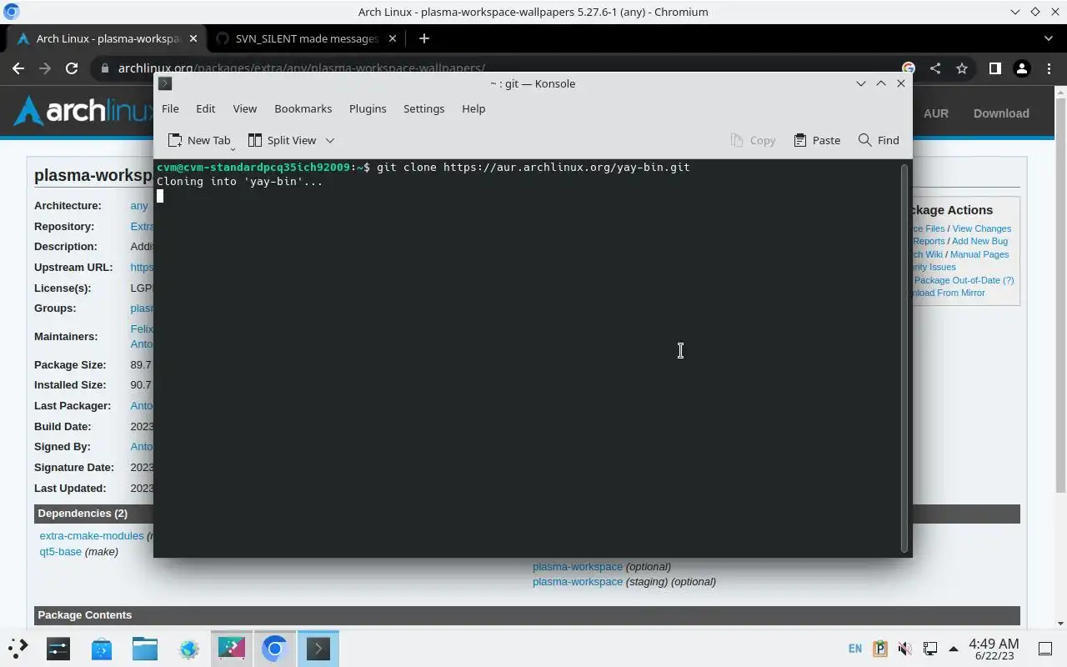Click the Konsole window icon in title bar
1067x667 pixels.
165,83
